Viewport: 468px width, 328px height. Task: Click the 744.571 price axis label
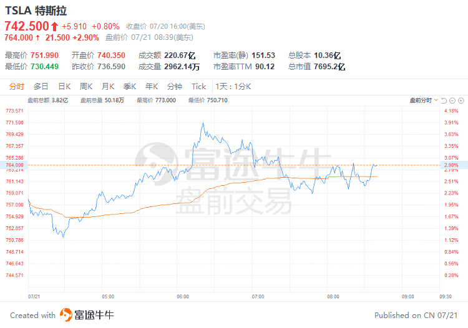[14, 275]
